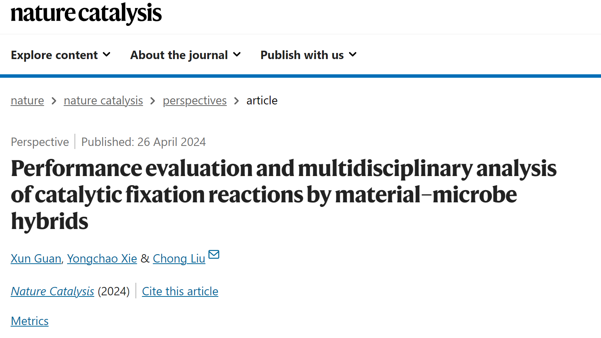
Task: Click Cite this article
Action: (180, 291)
